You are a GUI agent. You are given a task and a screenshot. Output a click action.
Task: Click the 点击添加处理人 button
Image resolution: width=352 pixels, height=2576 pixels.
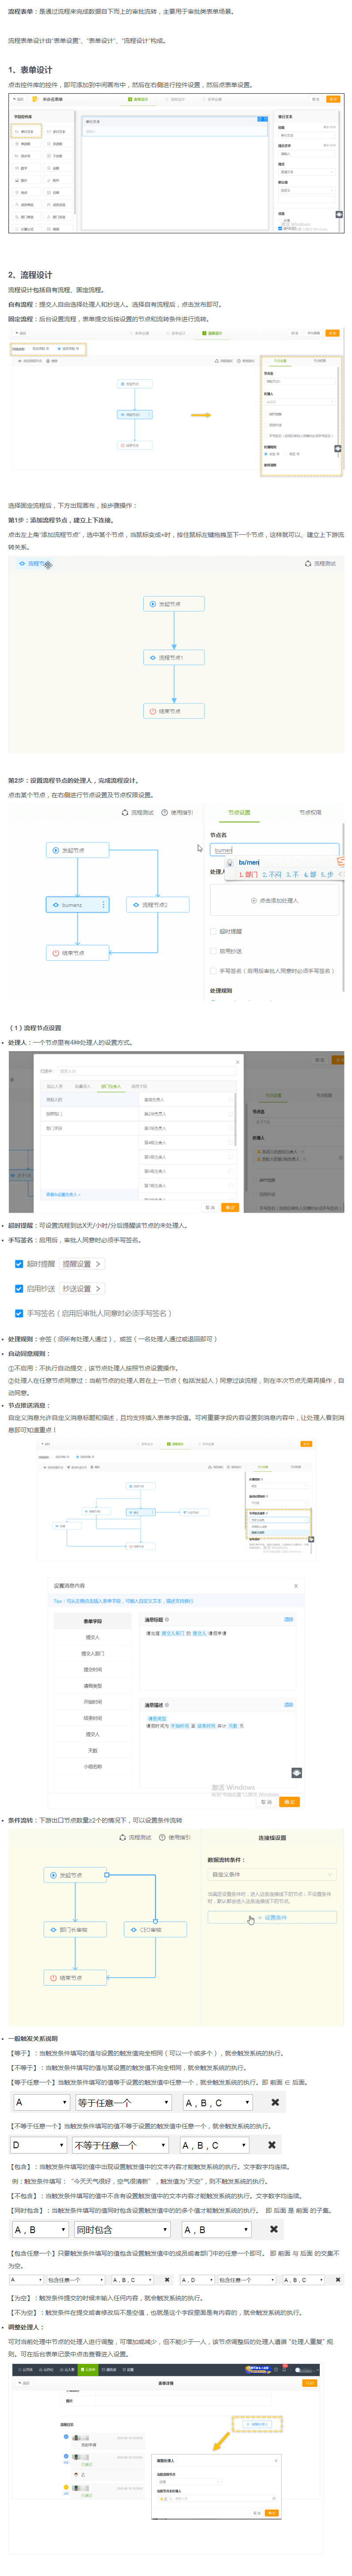(274, 900)
